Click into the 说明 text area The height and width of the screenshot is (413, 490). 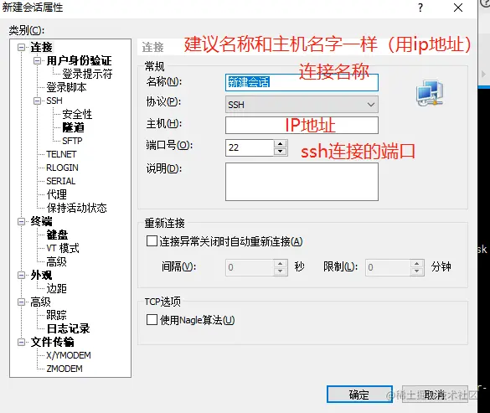click(x=302, y=182)
